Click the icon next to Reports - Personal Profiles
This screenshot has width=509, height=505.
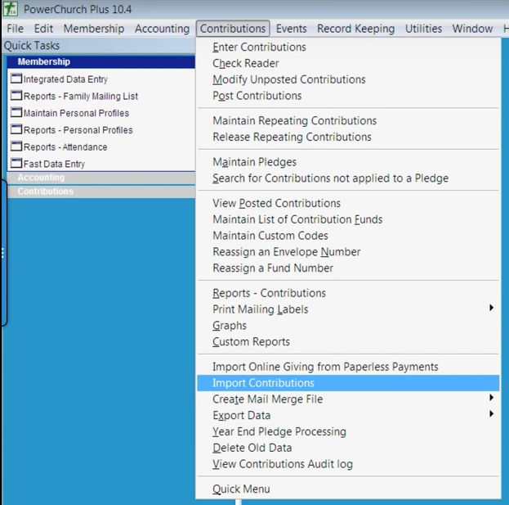(16, 130)
